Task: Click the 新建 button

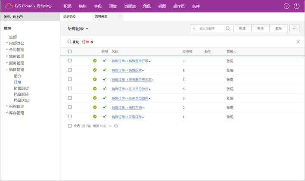Action: pos(242,28)
